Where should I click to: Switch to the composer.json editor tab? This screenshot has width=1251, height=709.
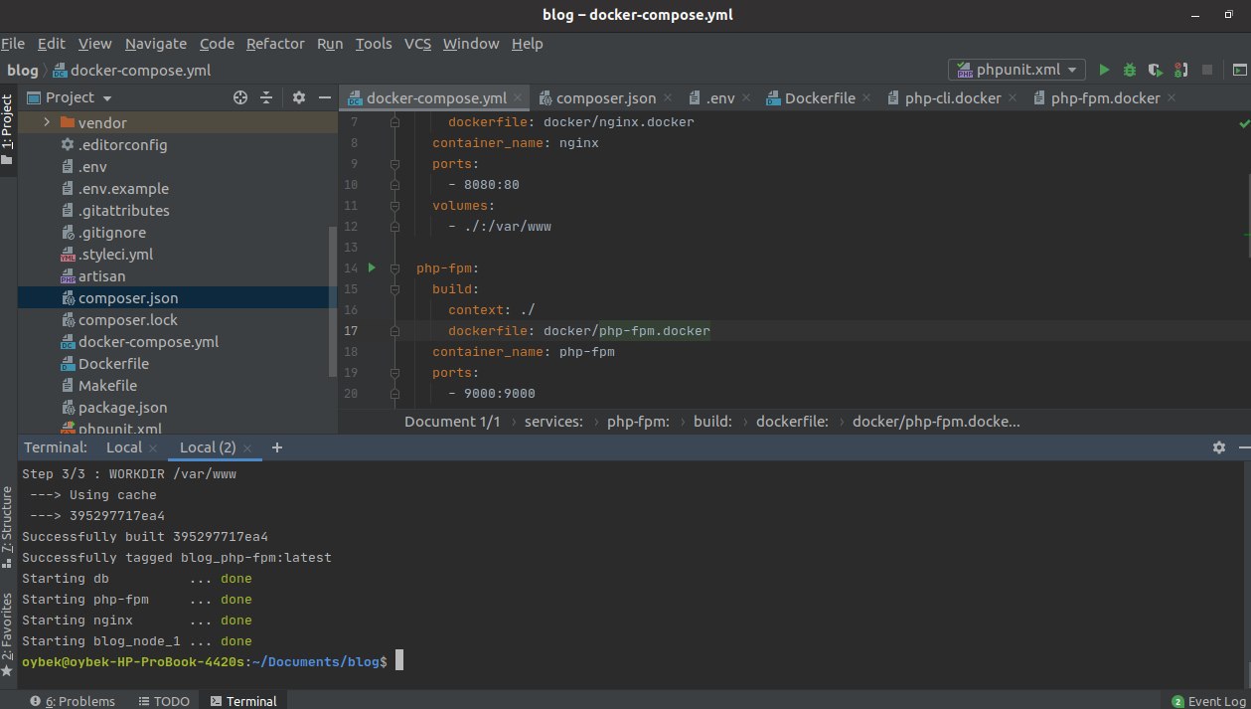605,97
